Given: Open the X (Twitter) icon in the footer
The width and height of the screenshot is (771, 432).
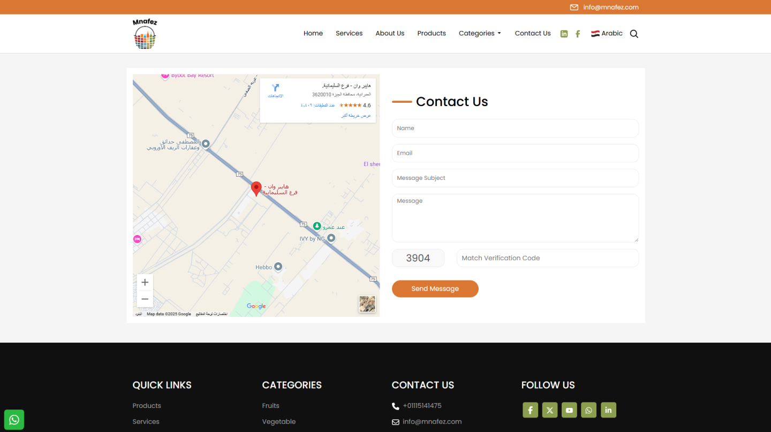Looking at the screenshot, I should click(550, 410).
